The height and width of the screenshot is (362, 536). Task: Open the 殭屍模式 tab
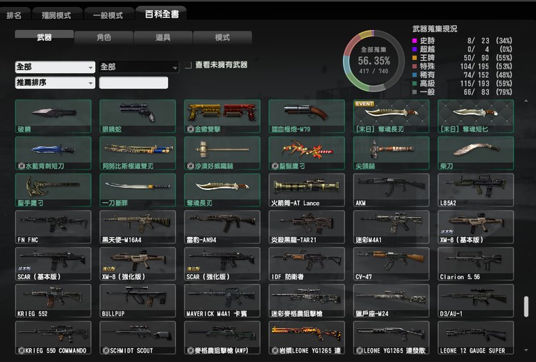coord(56,14)
